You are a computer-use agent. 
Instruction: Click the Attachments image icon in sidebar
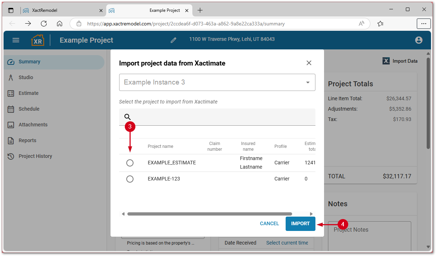[11, 125]
